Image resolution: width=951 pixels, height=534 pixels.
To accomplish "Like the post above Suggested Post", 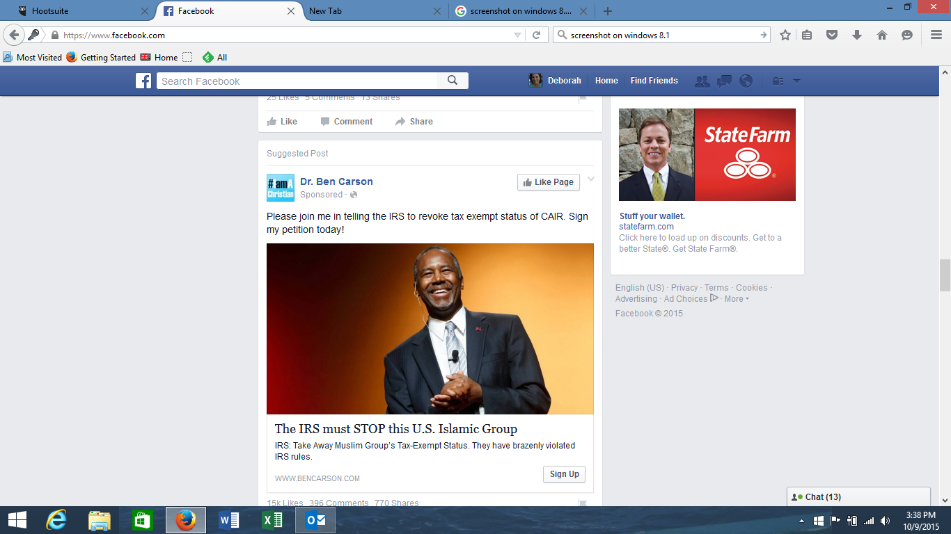I will (282, 122).
